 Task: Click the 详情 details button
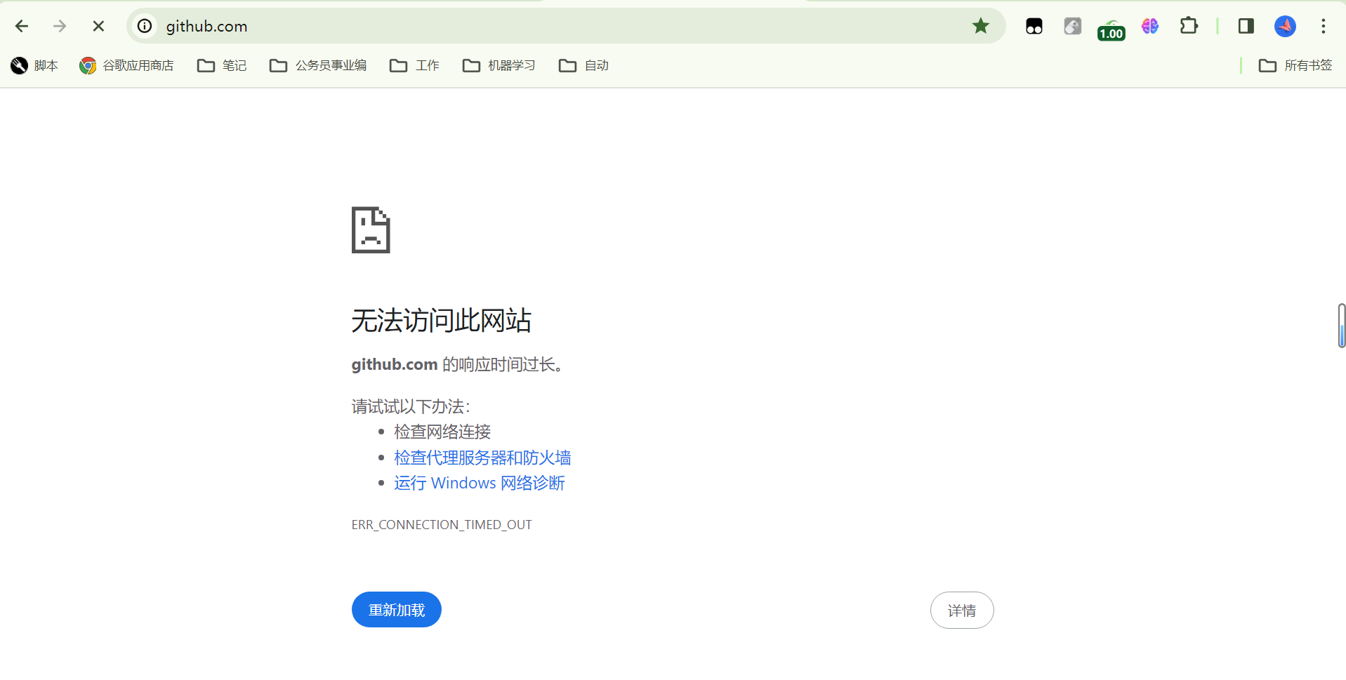962,611
